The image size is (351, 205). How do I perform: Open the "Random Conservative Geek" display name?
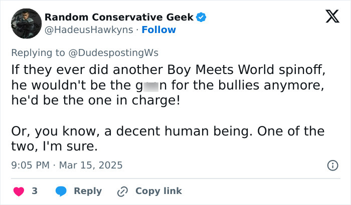(x=119, y=17)
